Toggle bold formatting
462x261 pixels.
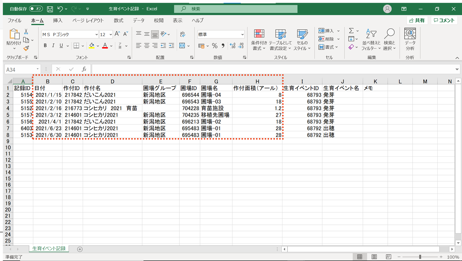coord(45,46)
